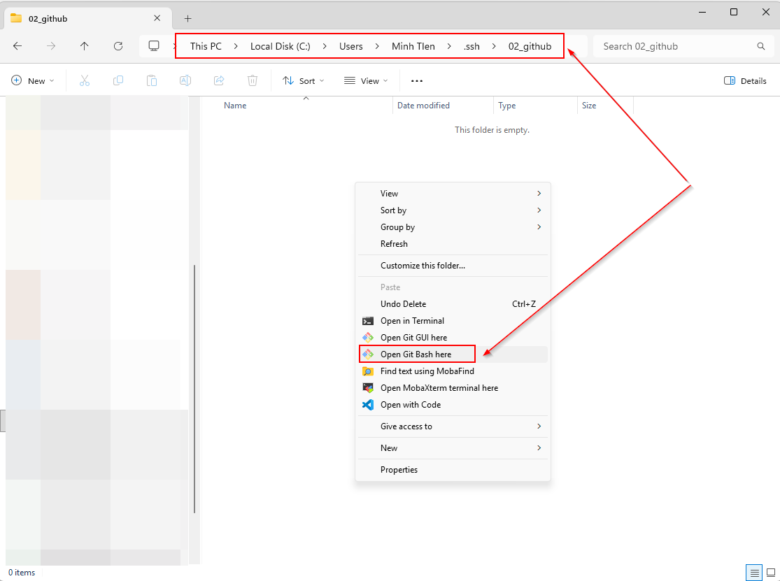Click the .ssh breadcrumb in address bar
The width and height of the screenshot is (780, 581).
pos(471,46)
